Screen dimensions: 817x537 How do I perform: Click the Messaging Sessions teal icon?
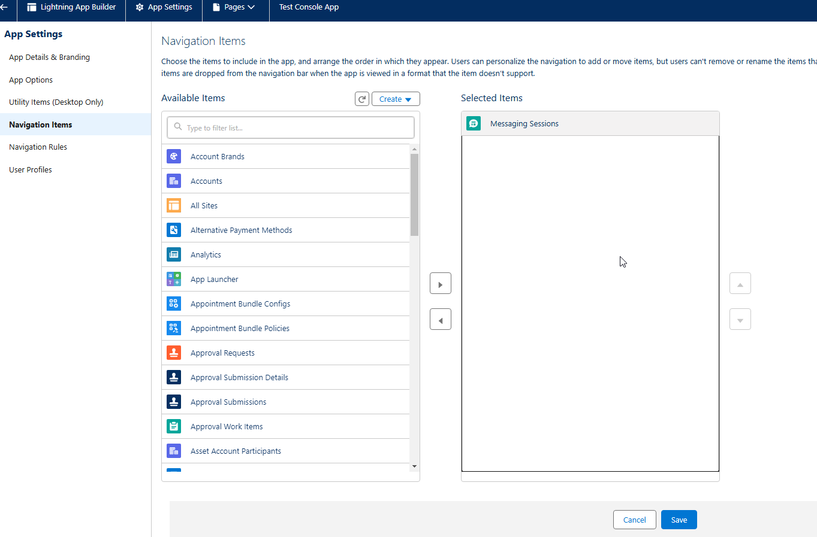point(474,123)
